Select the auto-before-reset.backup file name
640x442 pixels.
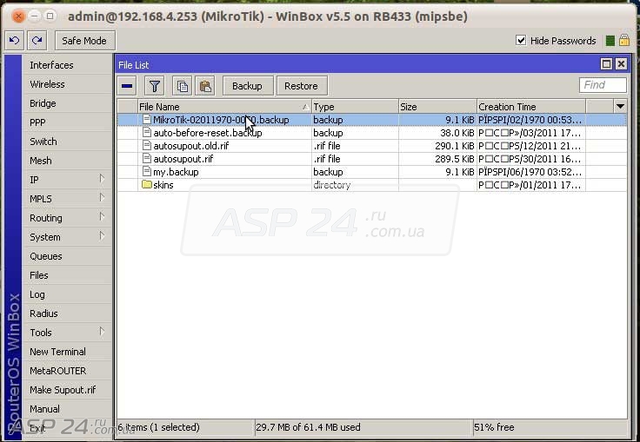[x=208, y=133]
